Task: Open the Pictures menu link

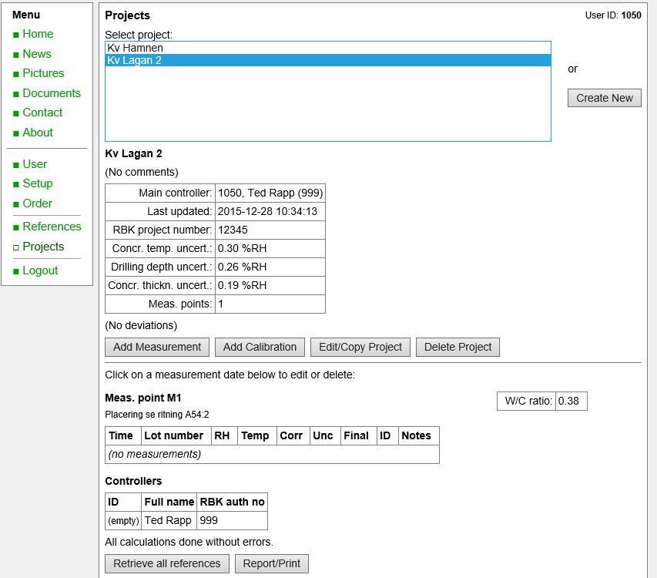Action: (x=43, y=73)
